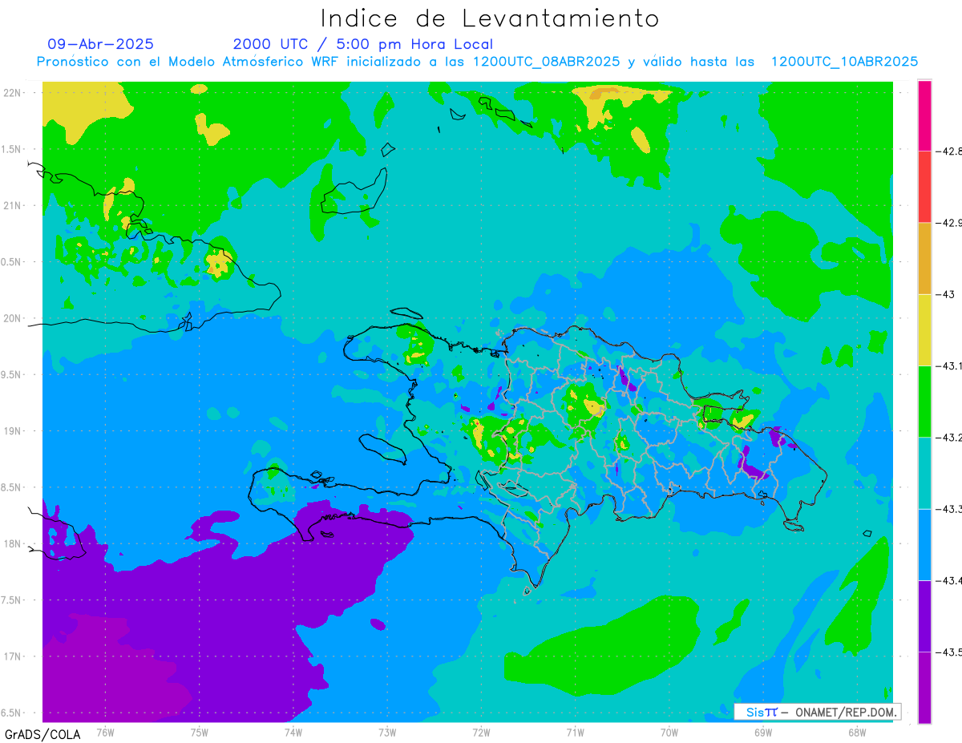Viewport: 962px width, 743px height.
Task: Pick the light blue color bar segment below -43.3
Action: point(924,544)
